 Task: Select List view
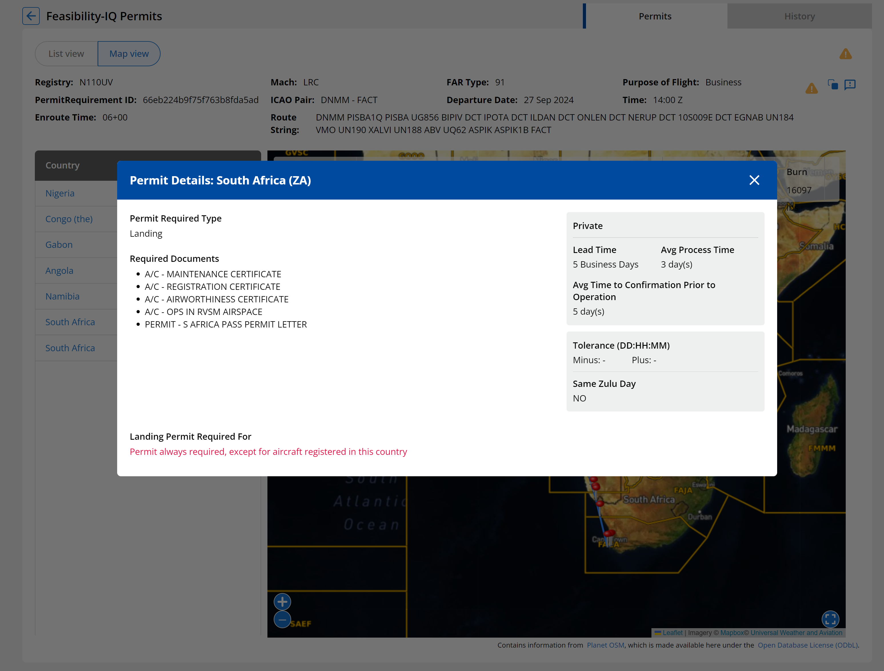tap(66, 53)
